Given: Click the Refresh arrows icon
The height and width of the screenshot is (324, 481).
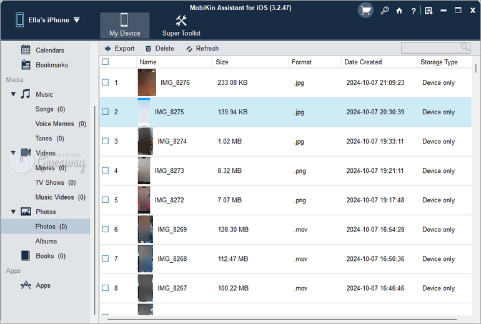Looking at the screenshot, I should pyautogui.click(x=189, y=49).
